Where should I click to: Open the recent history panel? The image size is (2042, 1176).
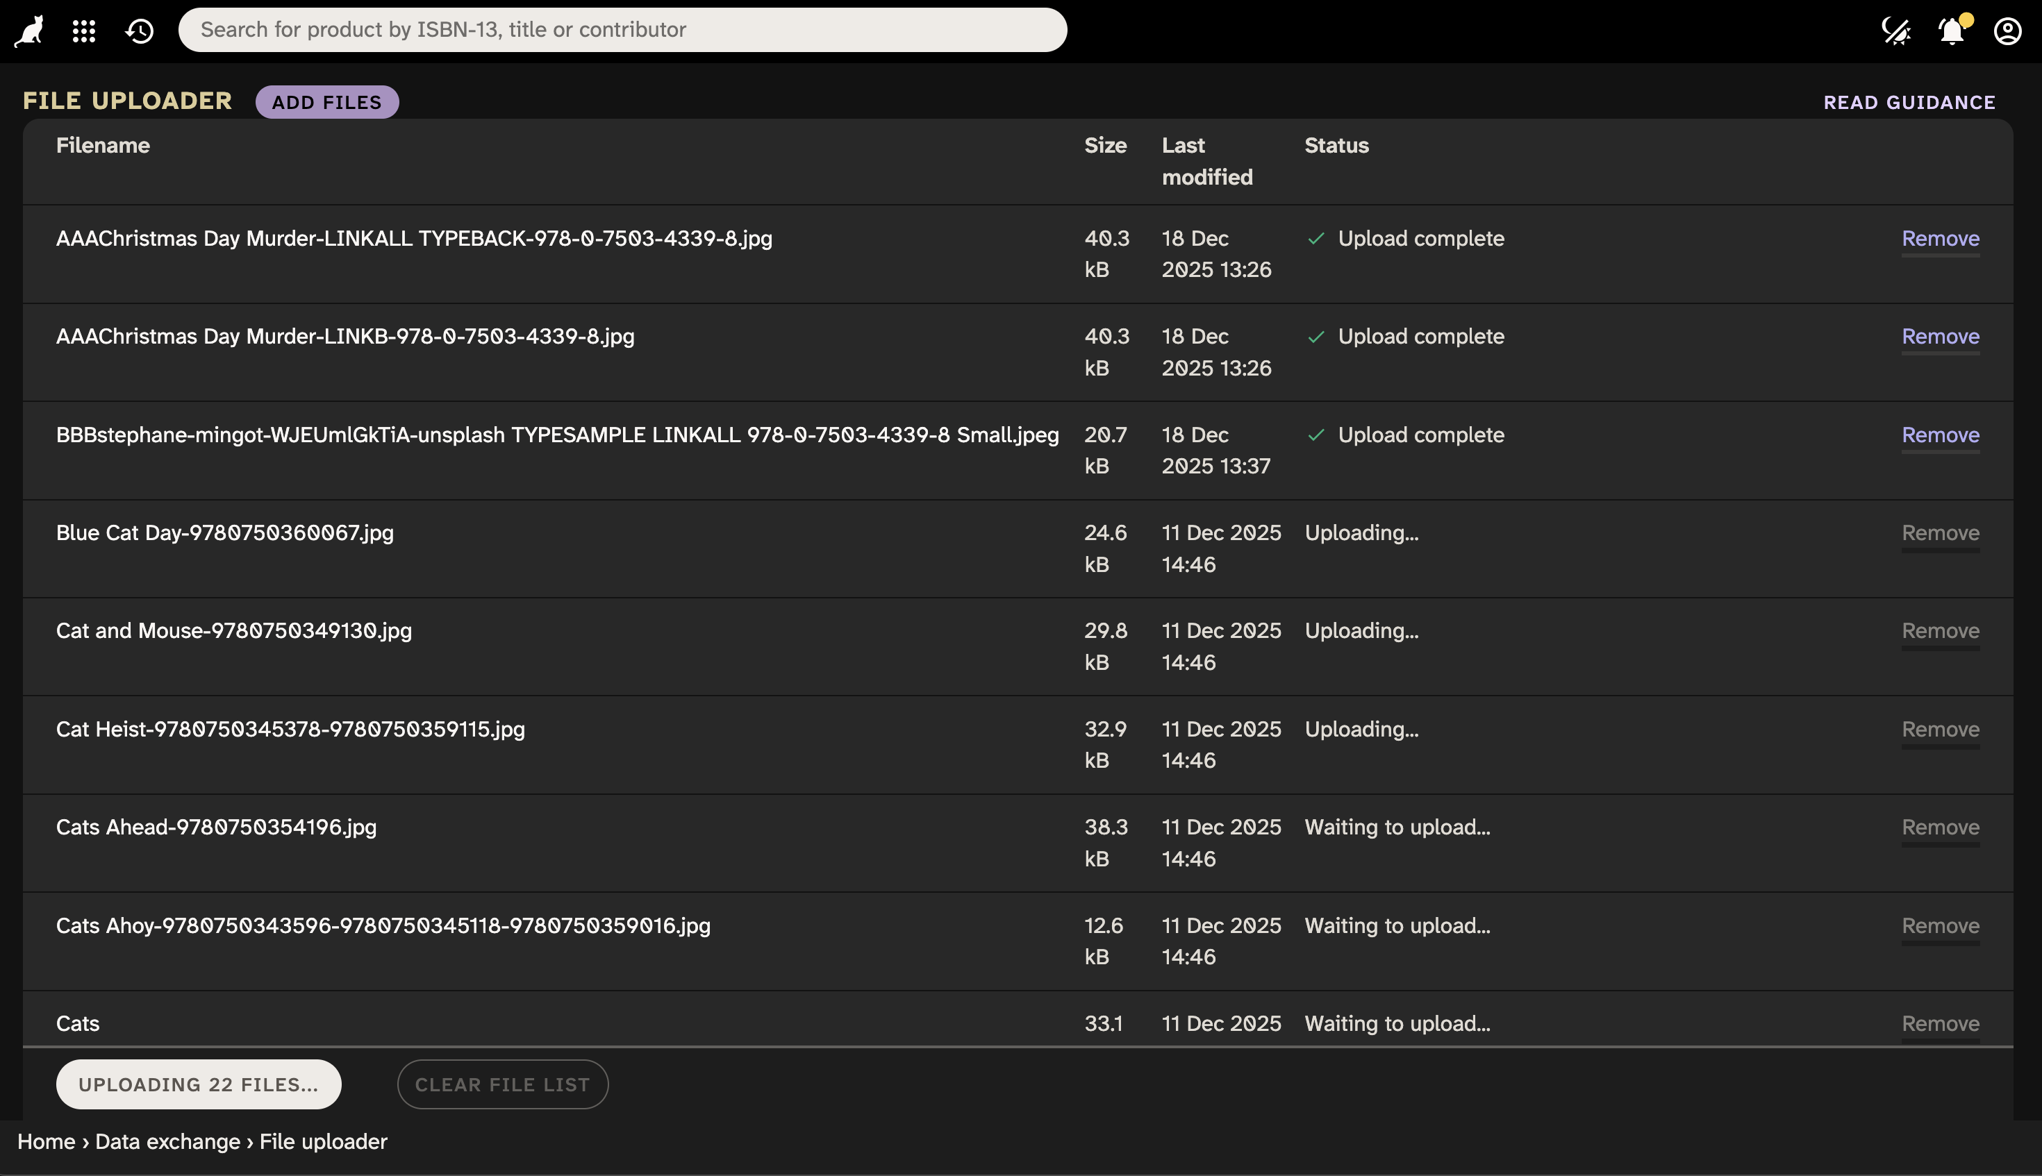coord(138,30)
